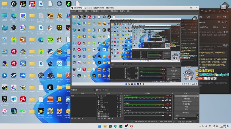This screenshot has height=129, width=231.
Task: Click 开始录制 start recording button
Action: point(187,99)
